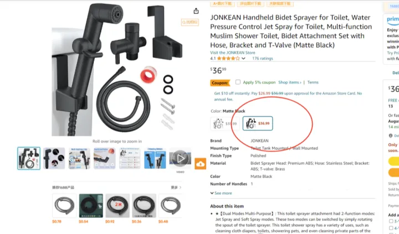399x234 pixels.
Task: Open the 176 ratings link
Action: tap(262, 59)
